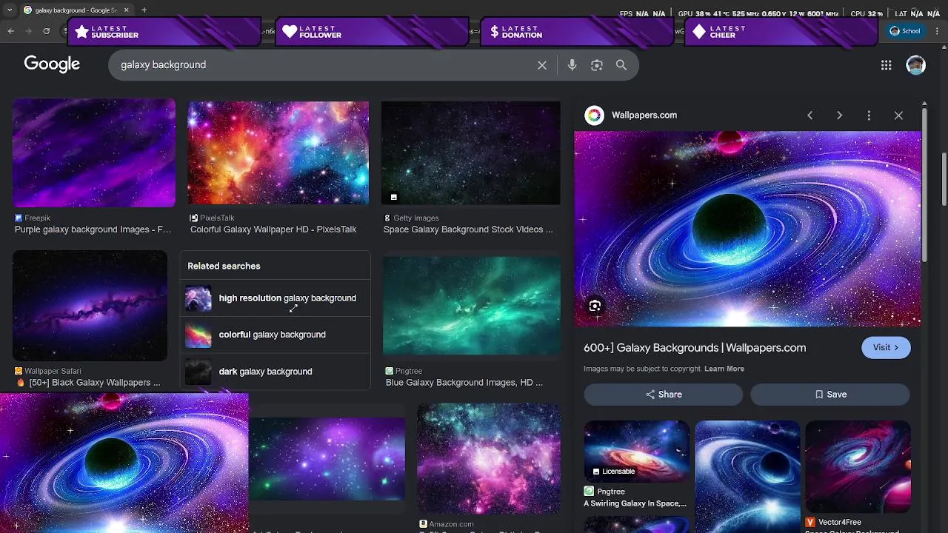Close the image preview panel
This screenshot has width=948, height=533.
click(898, 115)
